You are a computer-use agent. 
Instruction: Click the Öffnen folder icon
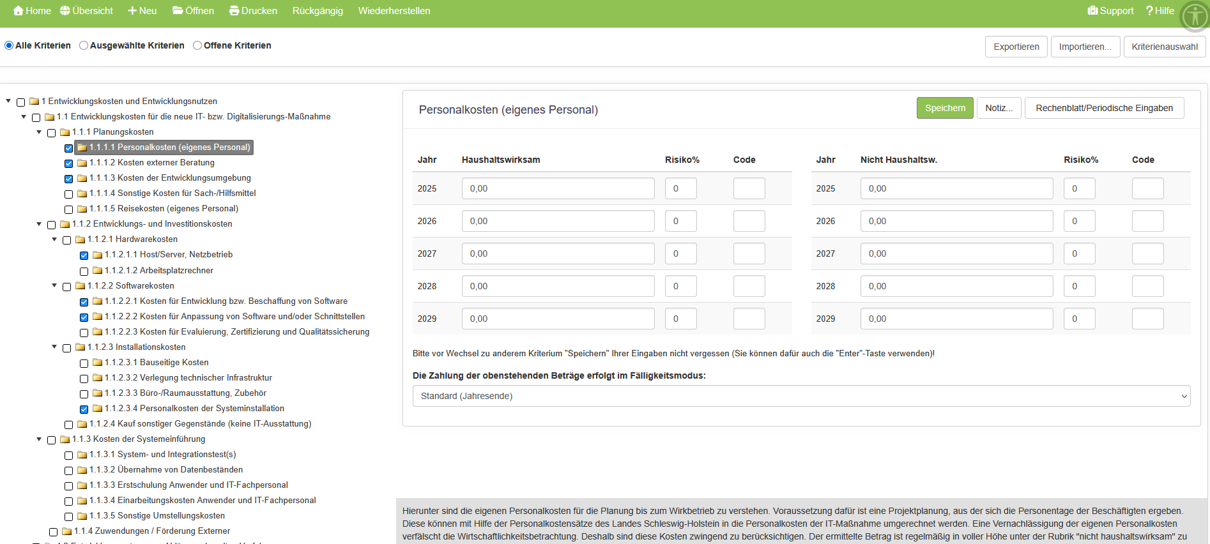pos(178,11)
